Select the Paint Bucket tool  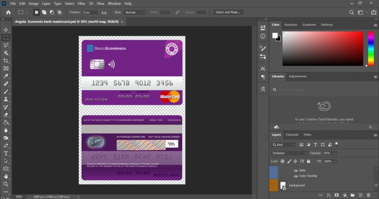[x=6, y=123]
